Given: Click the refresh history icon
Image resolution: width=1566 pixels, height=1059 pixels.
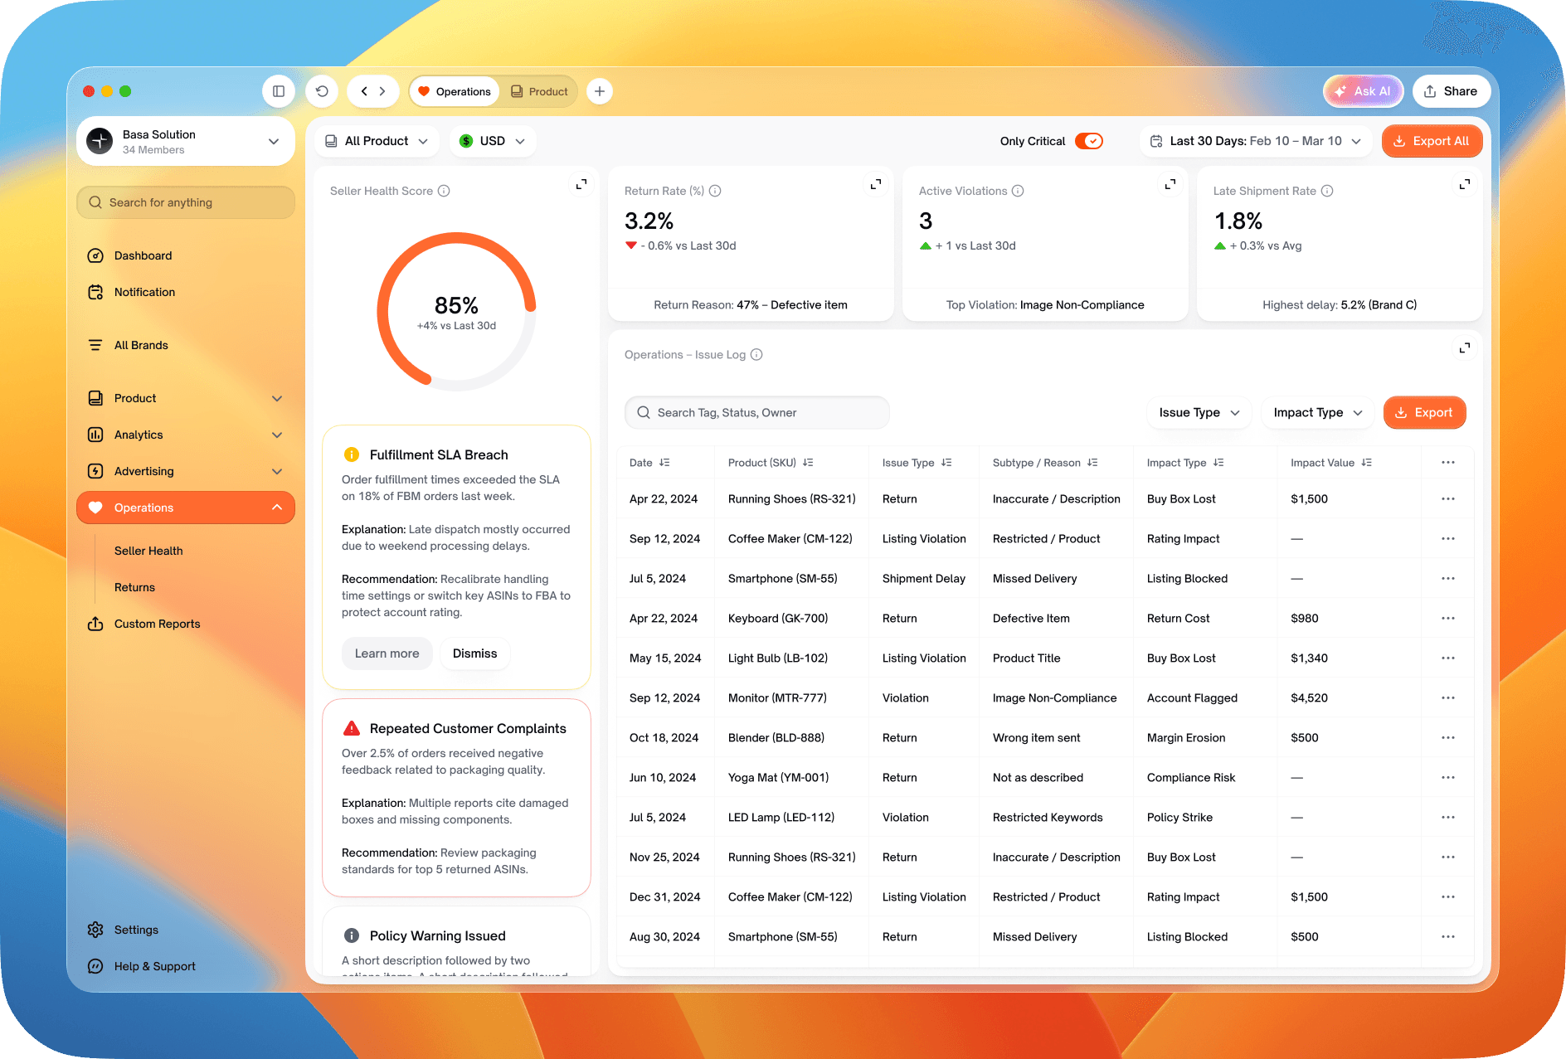Looking at the screenshot, I should [322, 91].
